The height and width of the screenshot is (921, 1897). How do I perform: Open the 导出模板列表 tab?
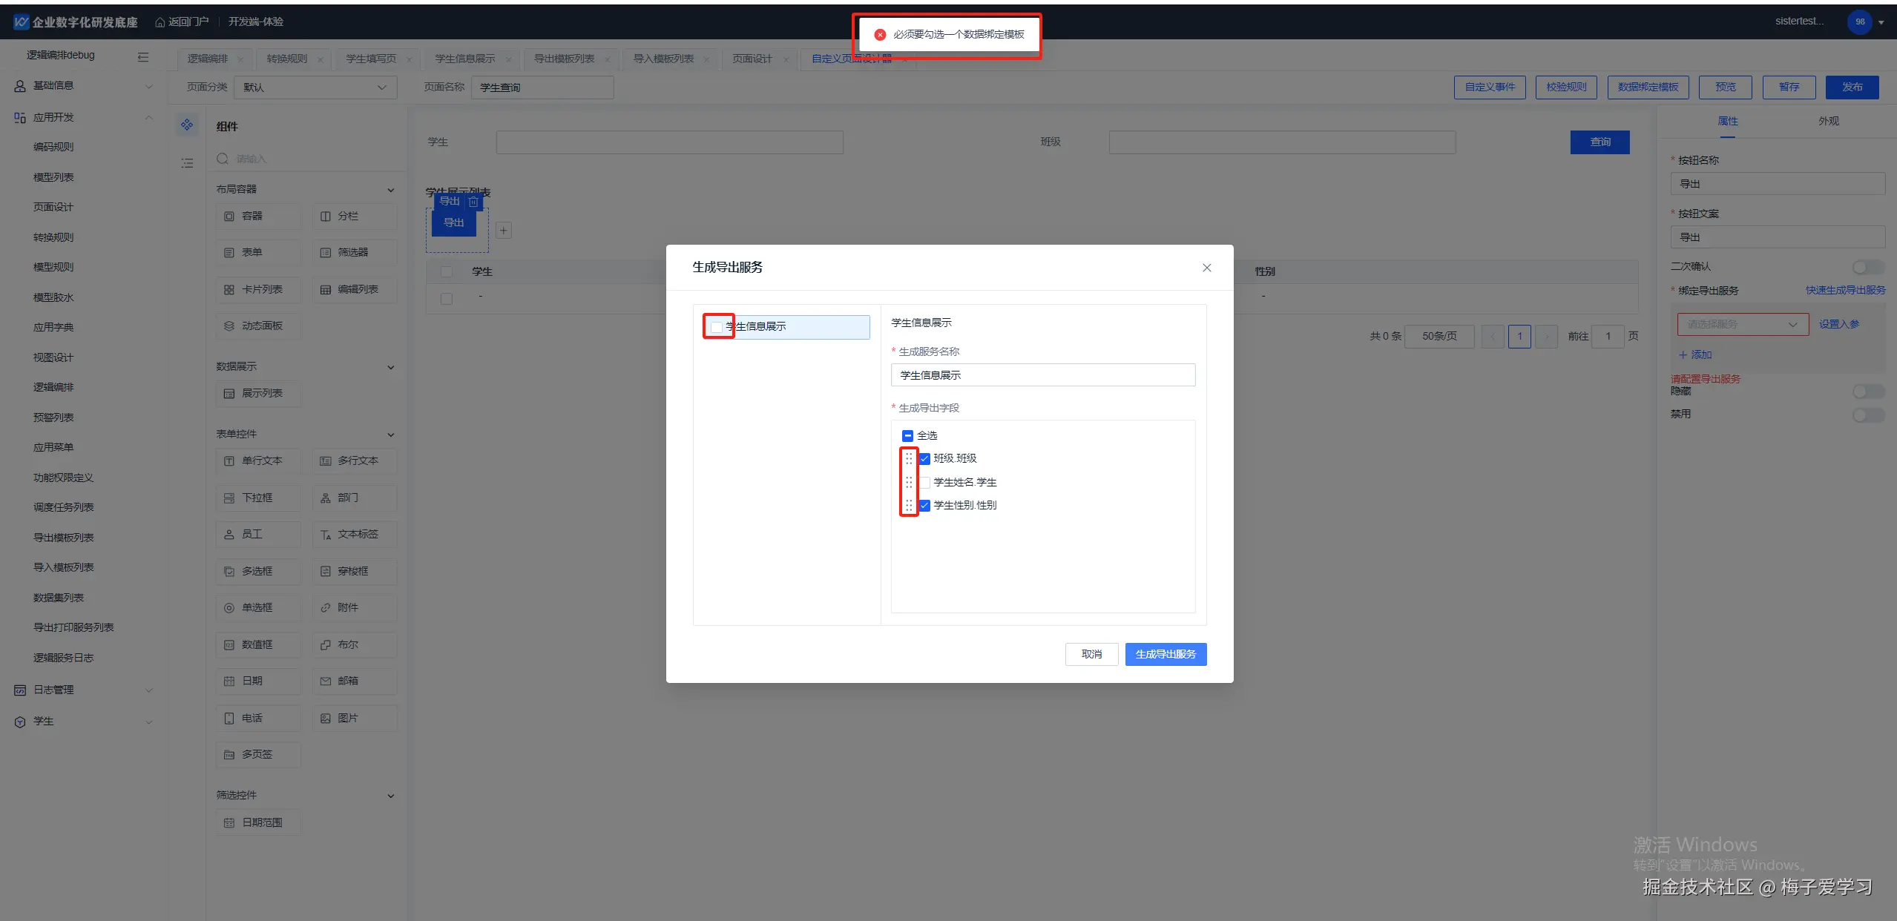point(564,59)
